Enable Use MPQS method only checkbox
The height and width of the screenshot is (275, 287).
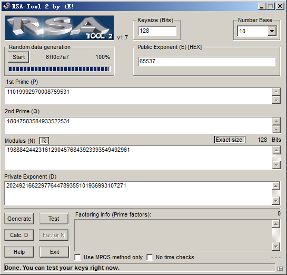77,257
